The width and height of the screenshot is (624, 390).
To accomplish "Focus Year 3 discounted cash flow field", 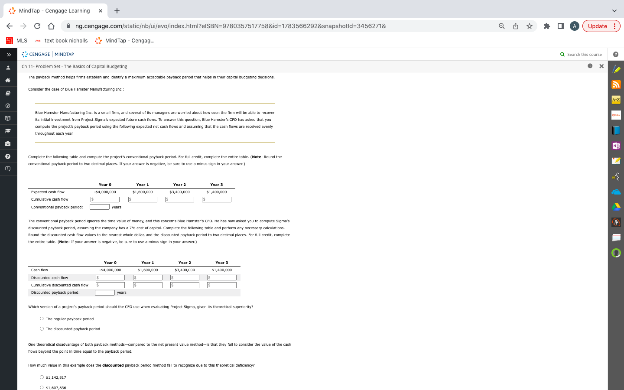I will (222, 278).
